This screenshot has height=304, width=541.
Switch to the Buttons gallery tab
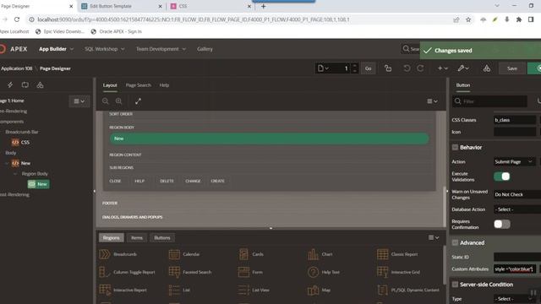tap(161, 238)
